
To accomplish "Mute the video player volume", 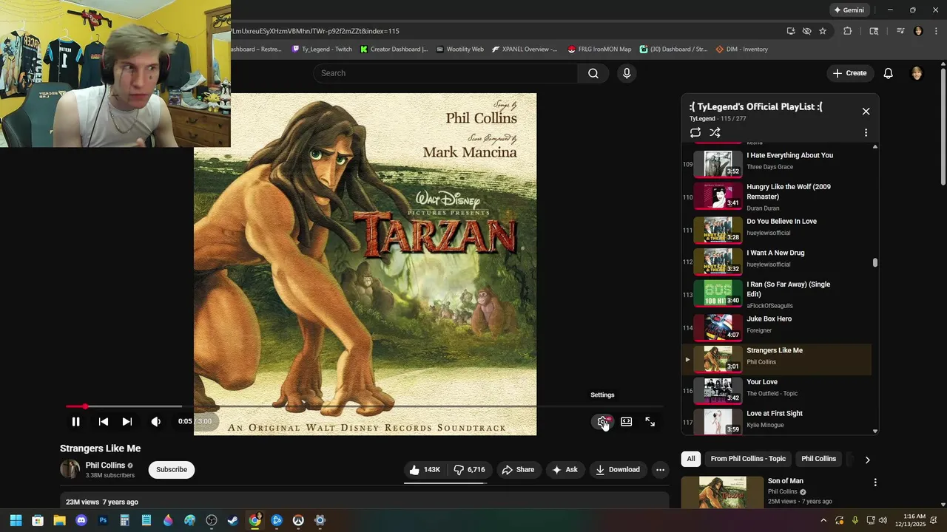I will (156, 421).
